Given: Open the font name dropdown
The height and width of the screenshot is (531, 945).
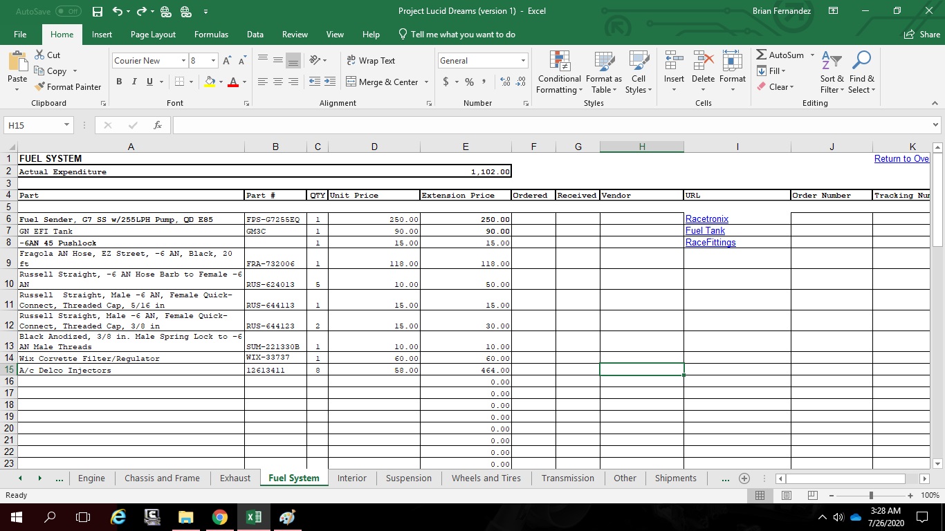Looking at the screenshot, I should (183, 61).
